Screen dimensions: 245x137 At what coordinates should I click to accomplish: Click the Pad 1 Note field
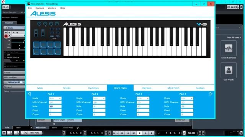[55, 107]
